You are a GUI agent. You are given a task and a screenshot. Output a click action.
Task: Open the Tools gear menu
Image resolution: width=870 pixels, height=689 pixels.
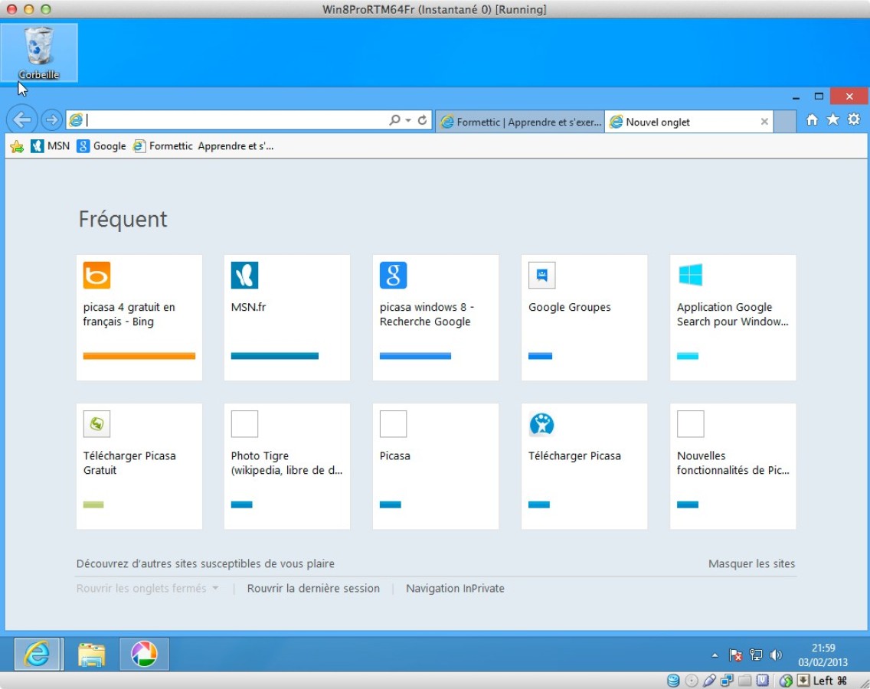pos(854,120)
